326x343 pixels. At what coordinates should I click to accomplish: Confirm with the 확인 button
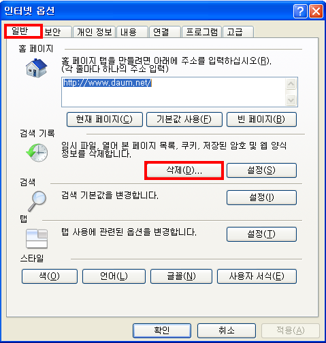[x=162, y=331]
